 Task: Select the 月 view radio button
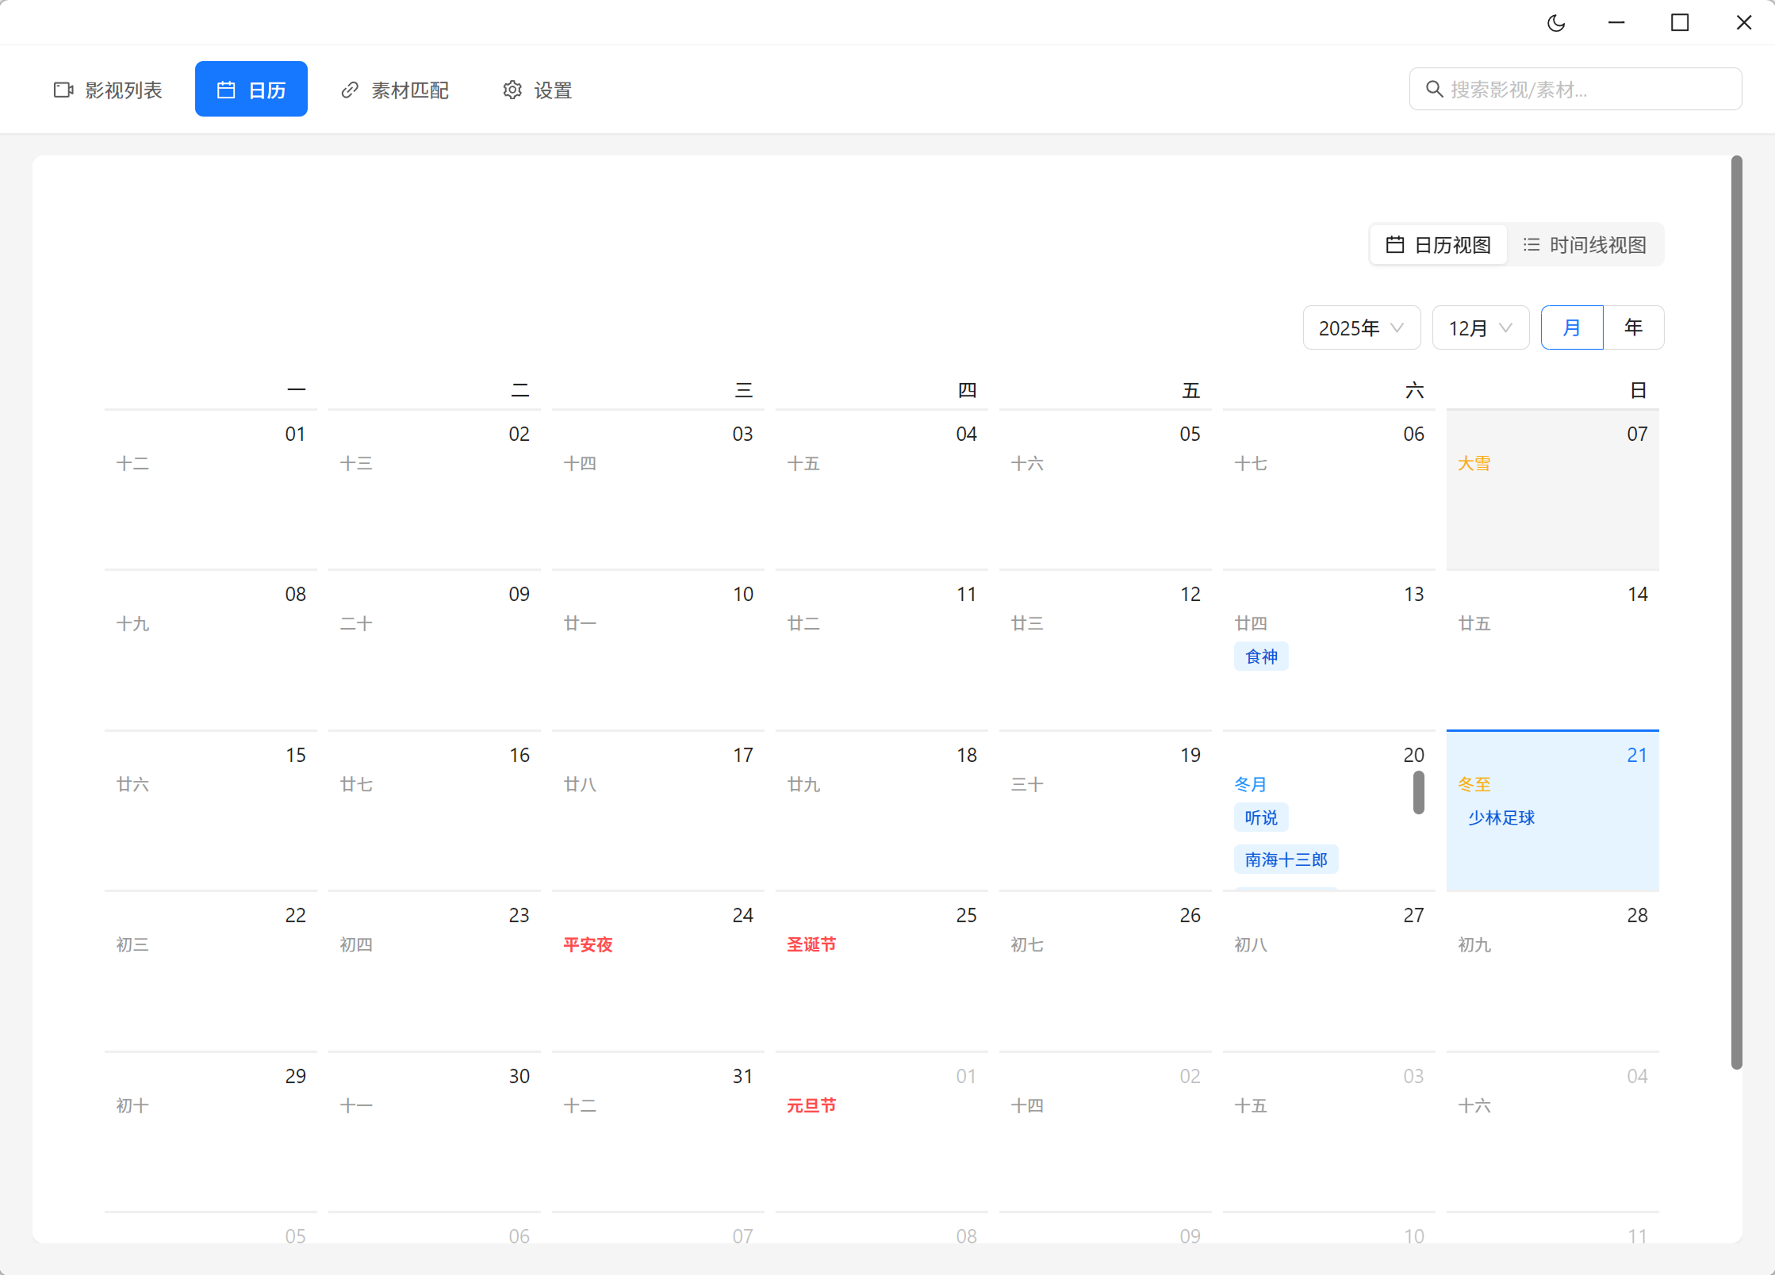(1571, 327)
